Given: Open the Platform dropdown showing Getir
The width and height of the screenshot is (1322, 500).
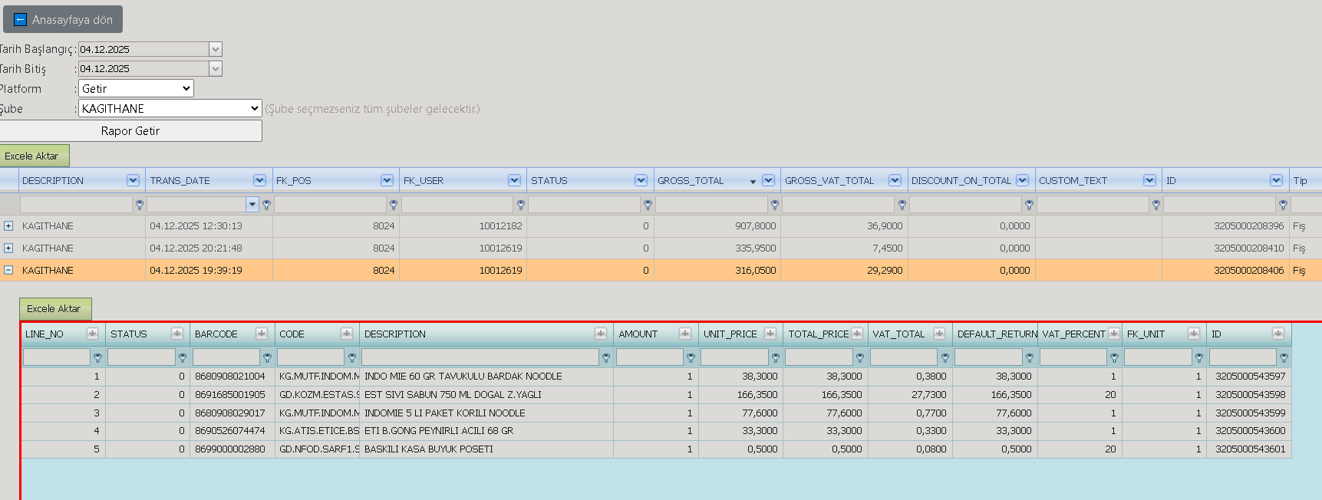Looking at the screenshot, I should 136,88.
